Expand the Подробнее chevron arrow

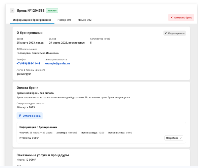click(181, 138)
